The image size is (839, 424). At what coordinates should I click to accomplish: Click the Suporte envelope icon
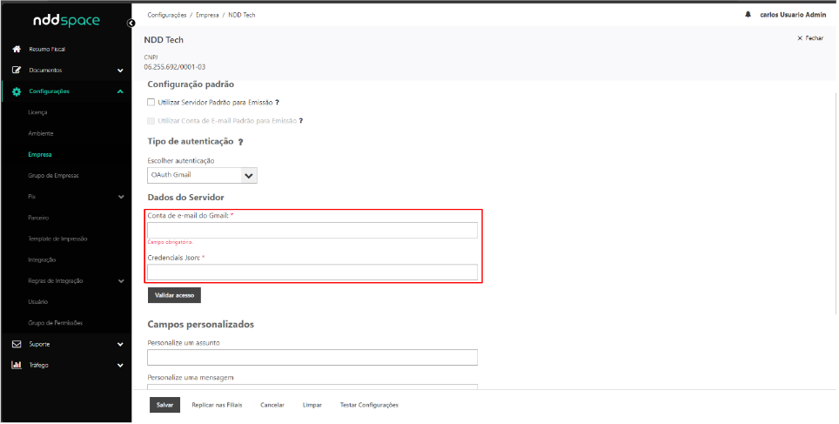point(17,344)
